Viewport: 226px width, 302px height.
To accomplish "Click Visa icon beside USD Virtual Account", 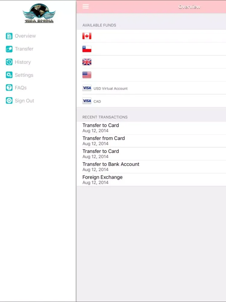I will coord(87,88).
